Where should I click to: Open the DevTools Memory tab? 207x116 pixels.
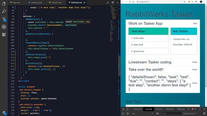pos(181,109)
